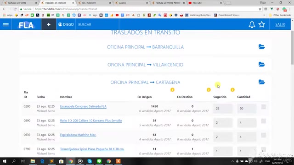Open Espiraladora Machine Mac. product link

coord(78,135)
